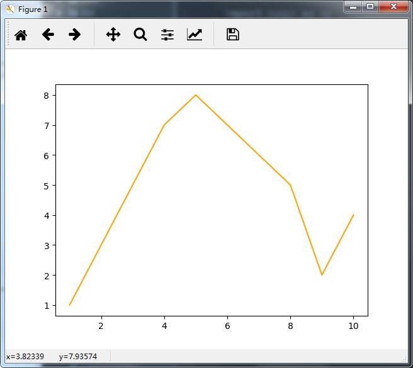Screen dimensions: 413x368
Task: Click the x-axis tick label 6
Action: point(227,326)
